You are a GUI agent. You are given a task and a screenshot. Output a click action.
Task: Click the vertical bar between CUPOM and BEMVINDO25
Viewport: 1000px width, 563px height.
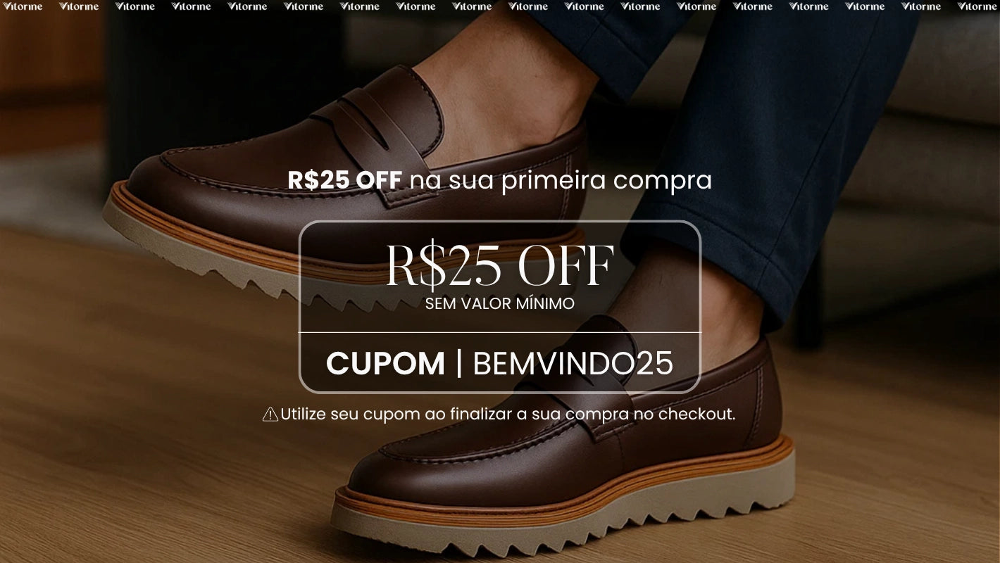tap(459, 363)
